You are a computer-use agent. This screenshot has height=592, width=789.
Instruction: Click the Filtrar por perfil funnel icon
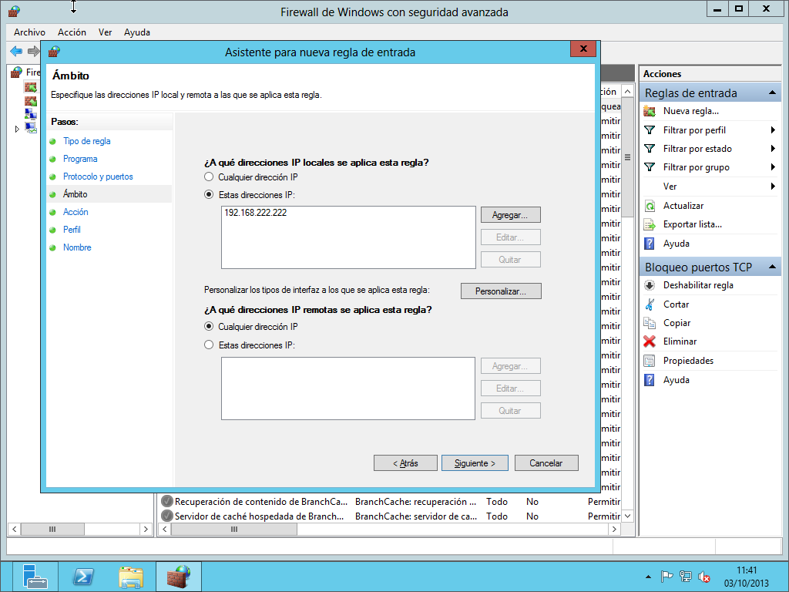coord(650,129)
